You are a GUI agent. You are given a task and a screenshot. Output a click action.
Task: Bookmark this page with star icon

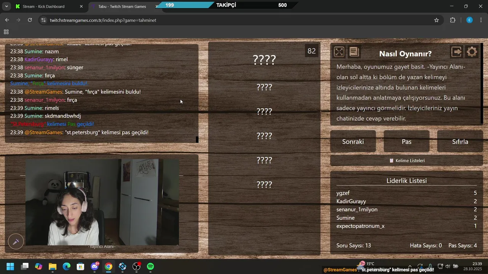coord(437,20)
